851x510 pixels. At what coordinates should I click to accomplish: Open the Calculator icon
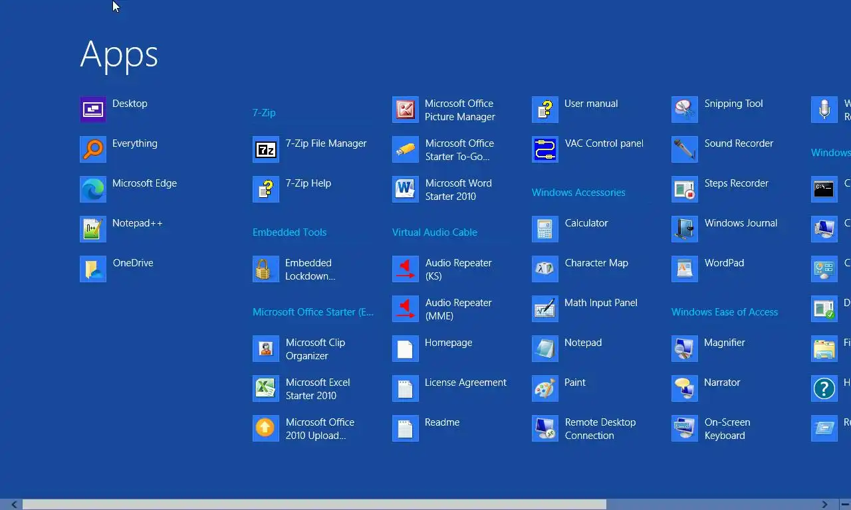pos(545,229)
